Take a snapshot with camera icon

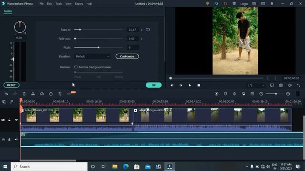coord(281,85)
